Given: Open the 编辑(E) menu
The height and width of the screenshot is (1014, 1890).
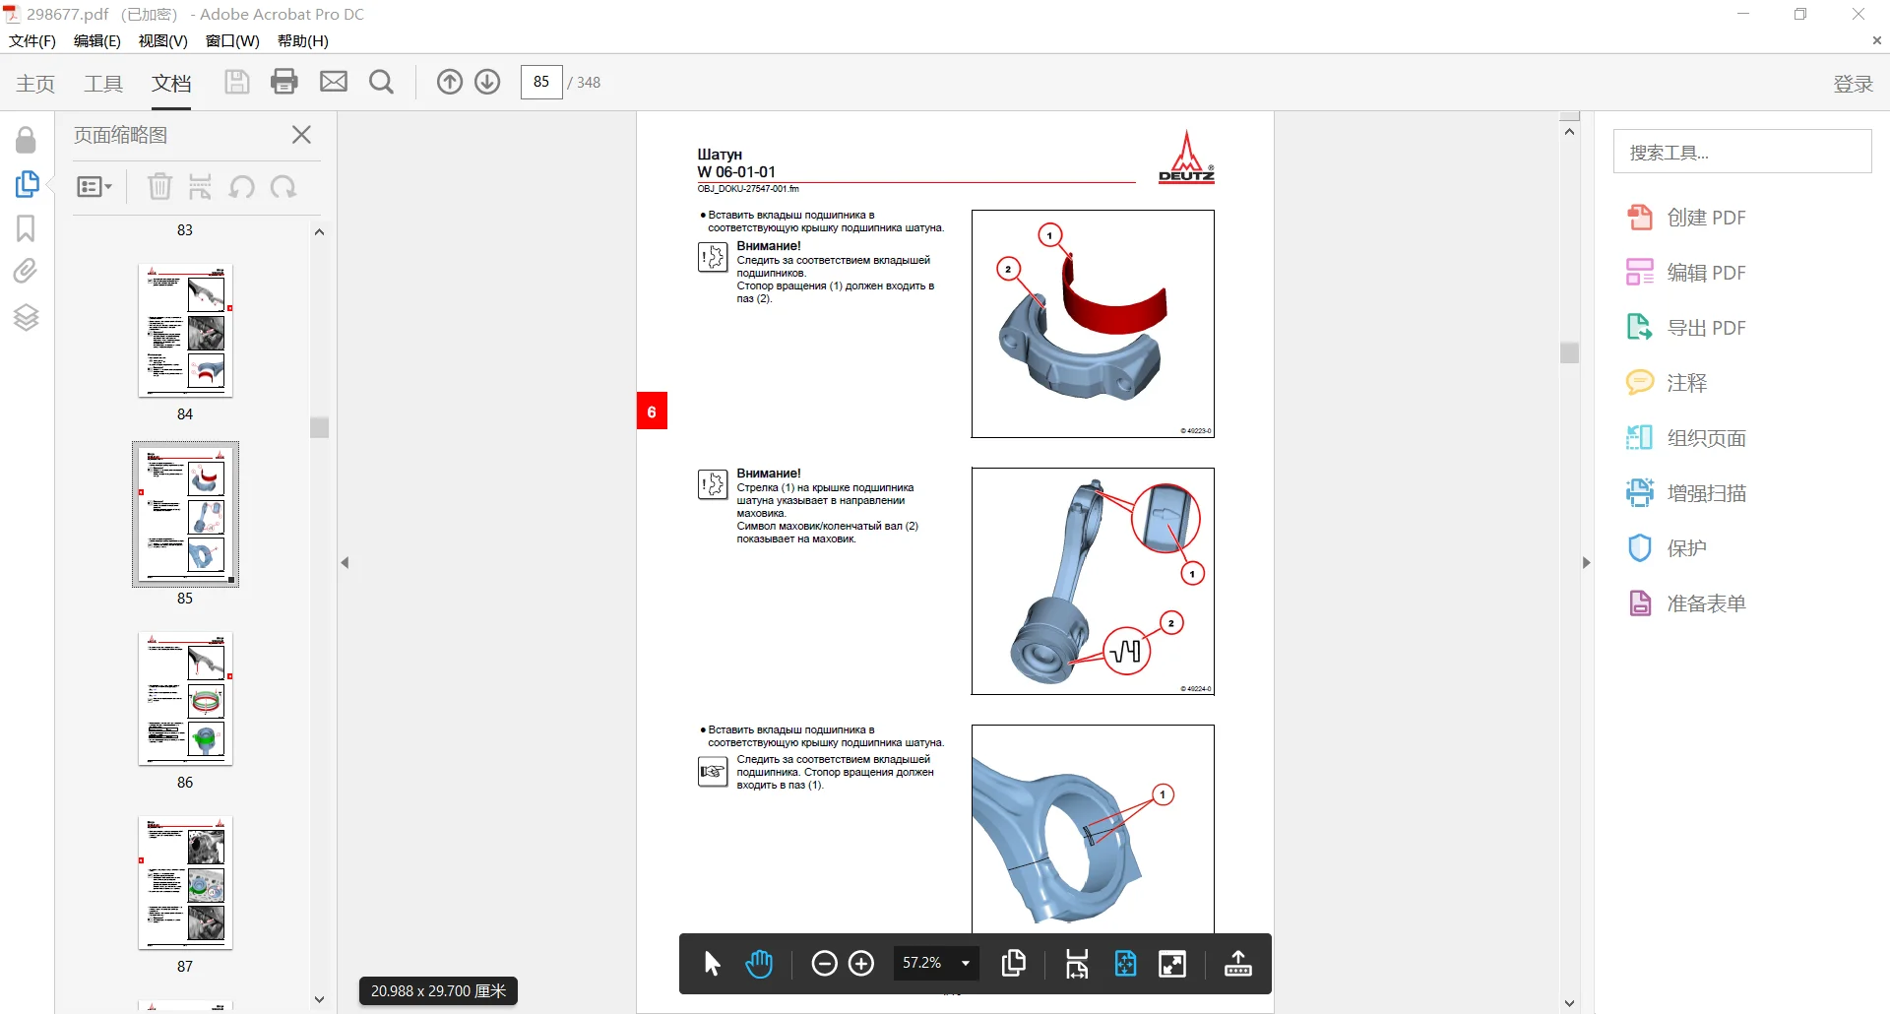Looking at the screenshot, I should click(97, 40).
